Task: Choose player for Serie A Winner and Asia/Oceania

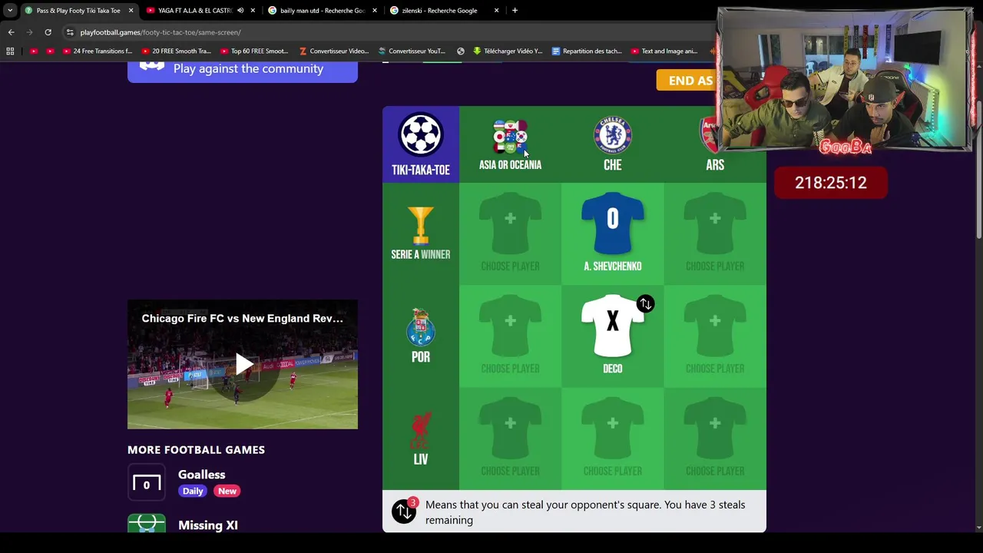Action: point(510,233)
